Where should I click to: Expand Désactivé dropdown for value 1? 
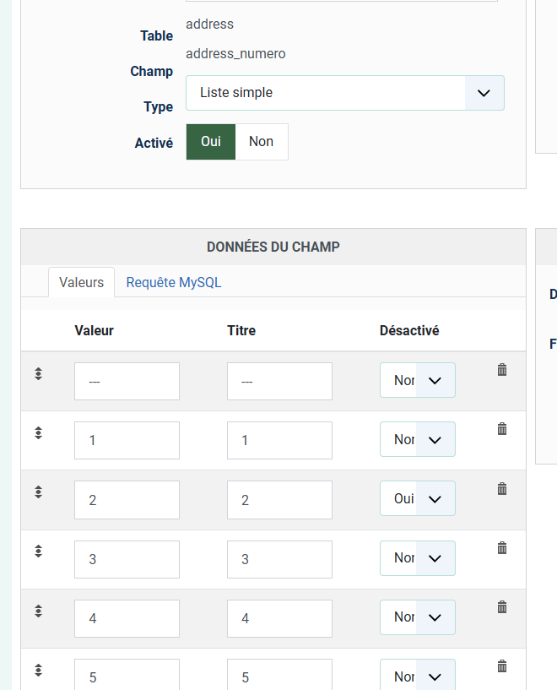click(x=418, y=440)
